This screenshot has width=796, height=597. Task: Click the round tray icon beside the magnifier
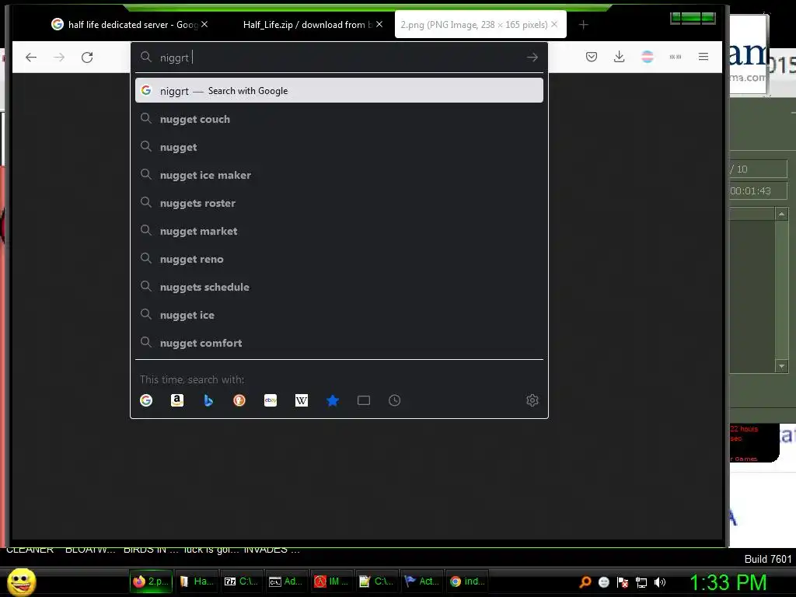[x=603, y=581]
